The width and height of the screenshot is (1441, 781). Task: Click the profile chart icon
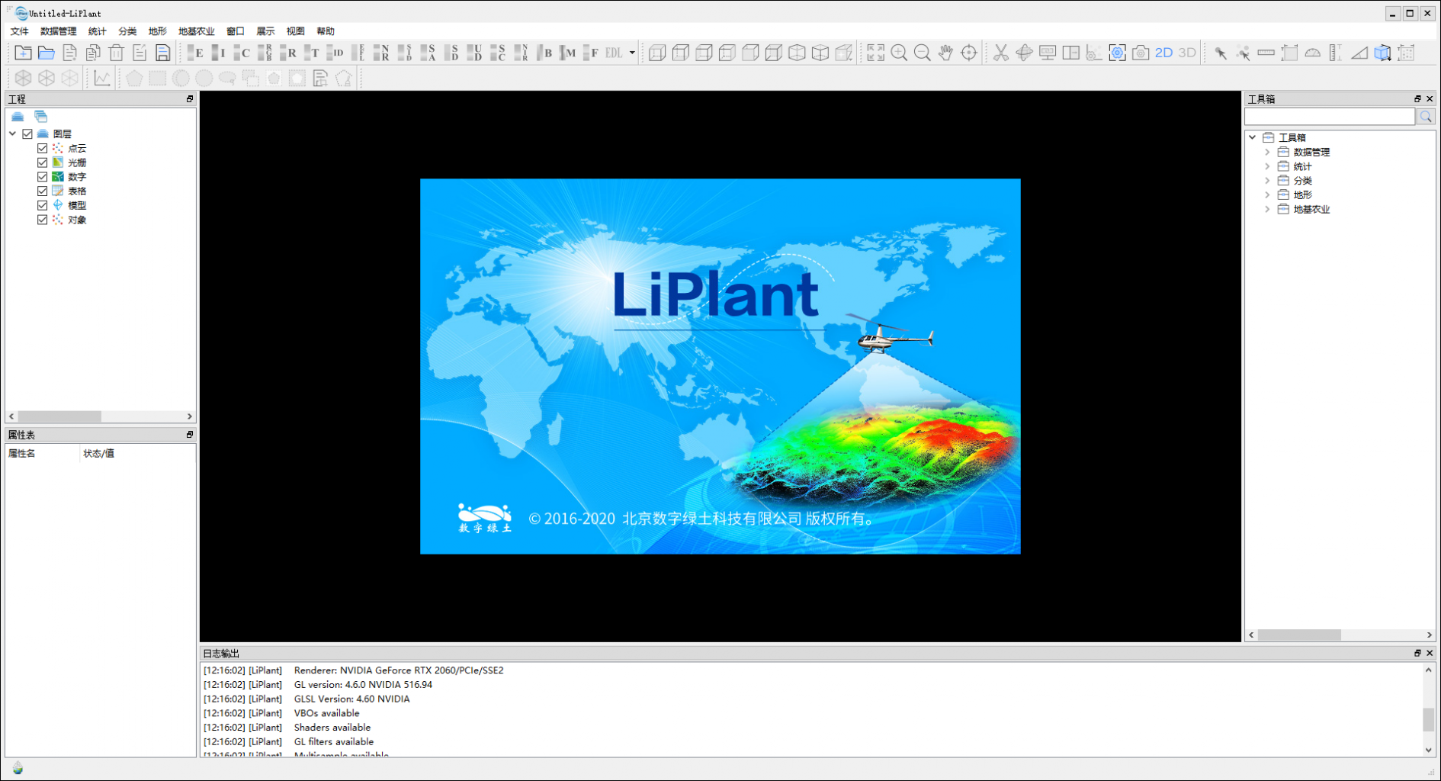click(102, 78)
